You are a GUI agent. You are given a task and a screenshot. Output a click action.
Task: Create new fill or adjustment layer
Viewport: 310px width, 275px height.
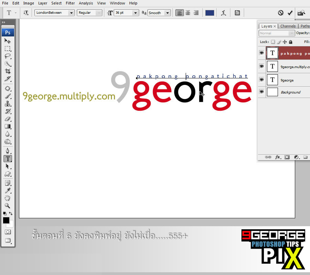click(x=297, y=157)
